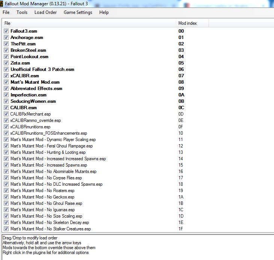274x260 pixels.
Task: Click mod index value 0A
Action: (x=181, y=95)
